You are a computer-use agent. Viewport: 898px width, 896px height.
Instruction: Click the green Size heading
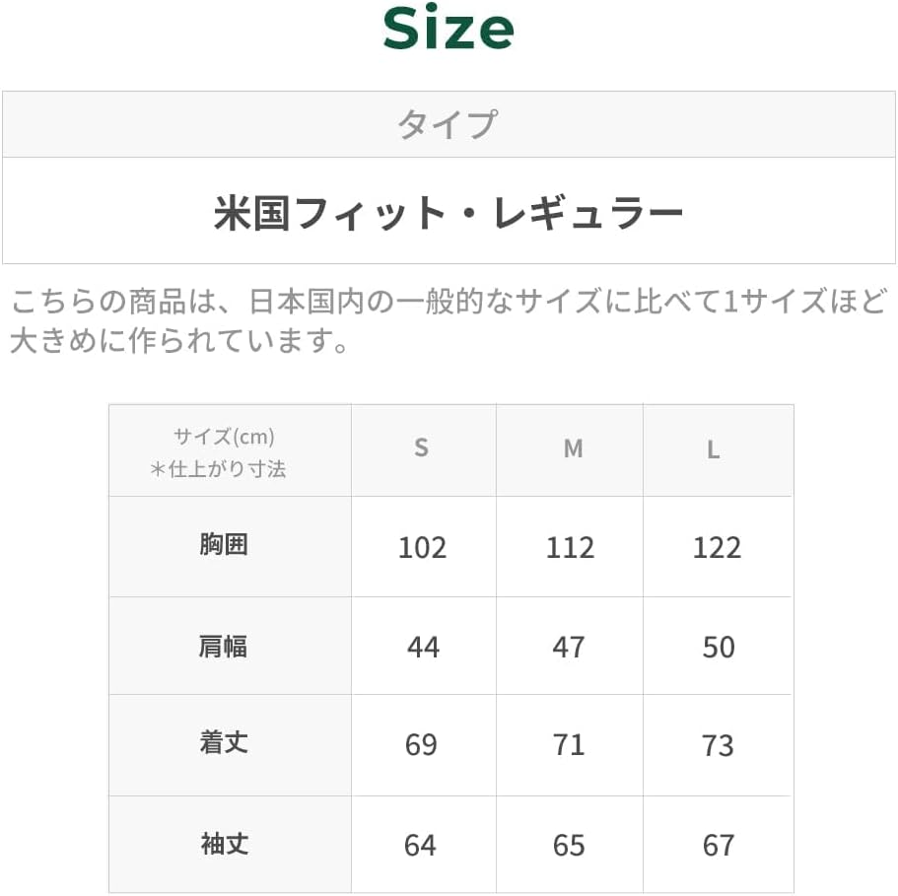[449, 30]
